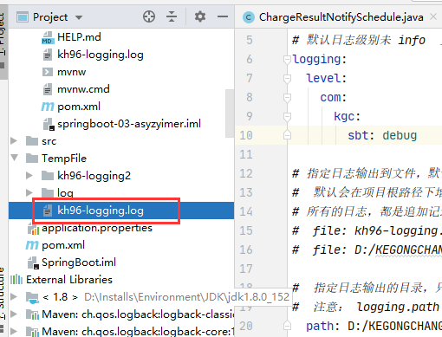Click the mvnw script file icon

pos(48,72)
